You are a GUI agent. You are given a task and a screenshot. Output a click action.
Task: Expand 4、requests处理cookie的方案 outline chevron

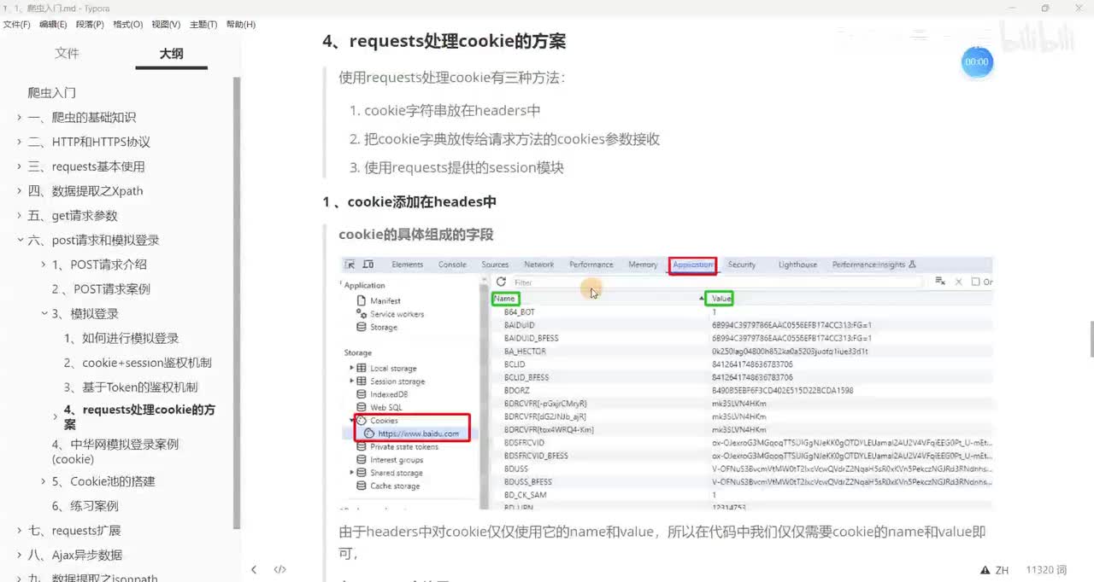pyautogui.click(x=56, y=417)
